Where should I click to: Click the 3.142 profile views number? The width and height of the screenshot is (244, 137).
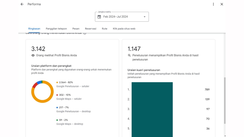pos(38,49)
